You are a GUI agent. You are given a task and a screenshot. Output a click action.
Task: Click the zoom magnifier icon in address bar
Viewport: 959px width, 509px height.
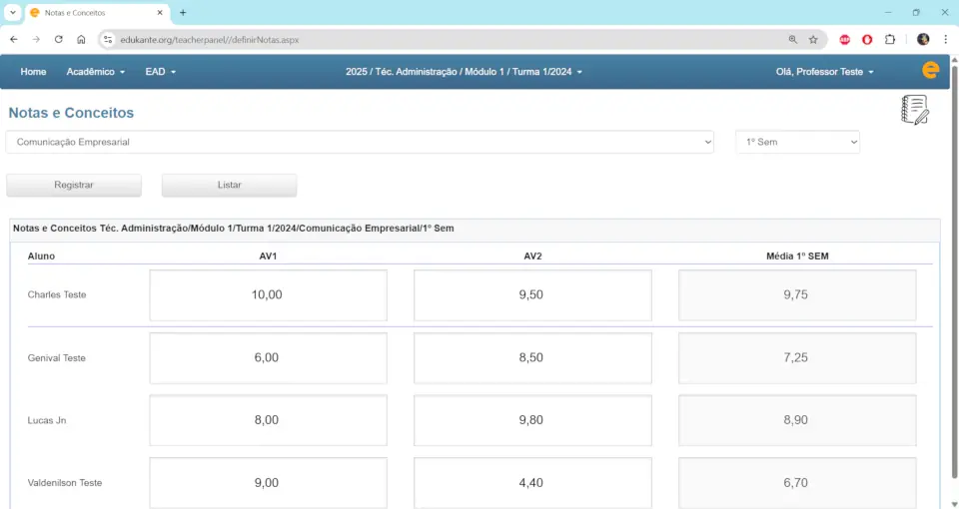pyautogui.click(x=792, y=40)
